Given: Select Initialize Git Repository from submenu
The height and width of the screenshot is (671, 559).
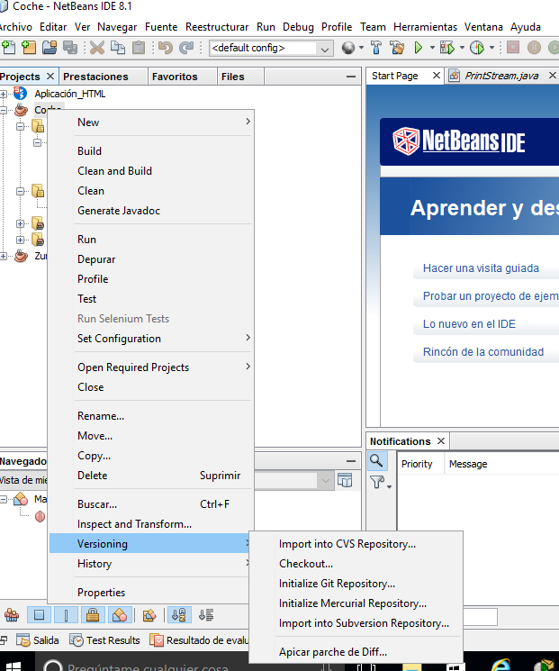Looking at the screenshot, I should pos(337,584).
